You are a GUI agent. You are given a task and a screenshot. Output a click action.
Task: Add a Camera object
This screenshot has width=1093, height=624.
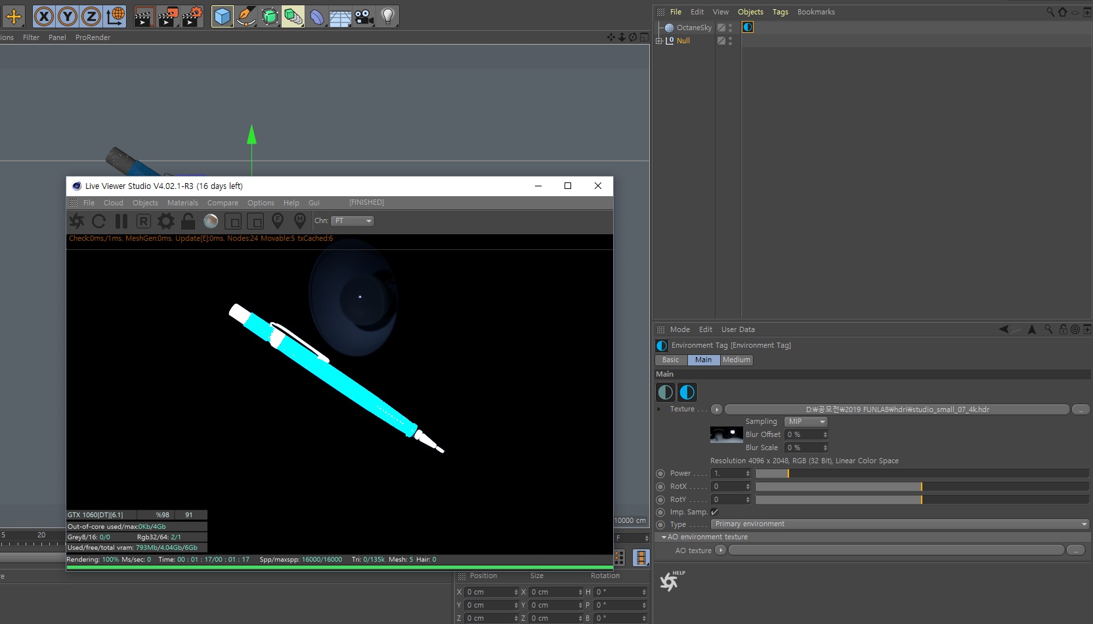(364, 16)
